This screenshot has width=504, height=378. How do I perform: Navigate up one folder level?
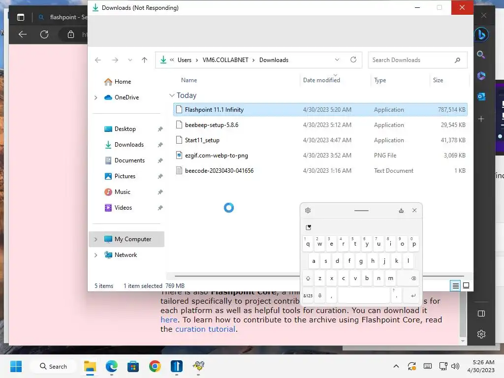tap(144, 60)
